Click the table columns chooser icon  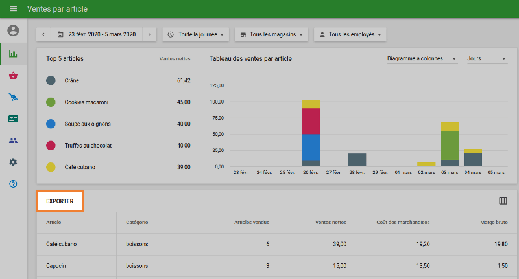click(503, 201)
